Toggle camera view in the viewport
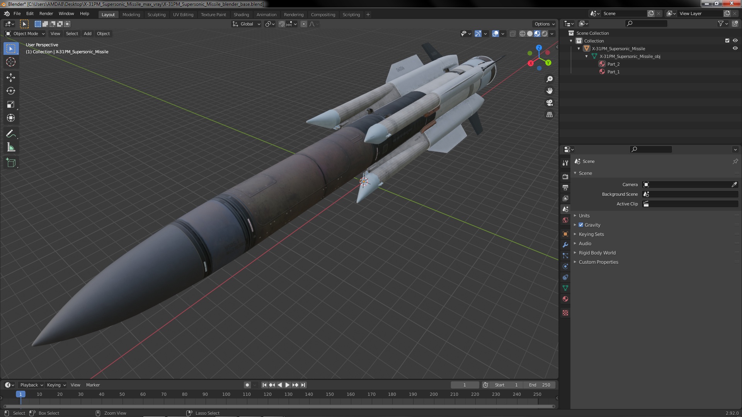The height and width of the screenshot is (417, 742). (549, 103)
